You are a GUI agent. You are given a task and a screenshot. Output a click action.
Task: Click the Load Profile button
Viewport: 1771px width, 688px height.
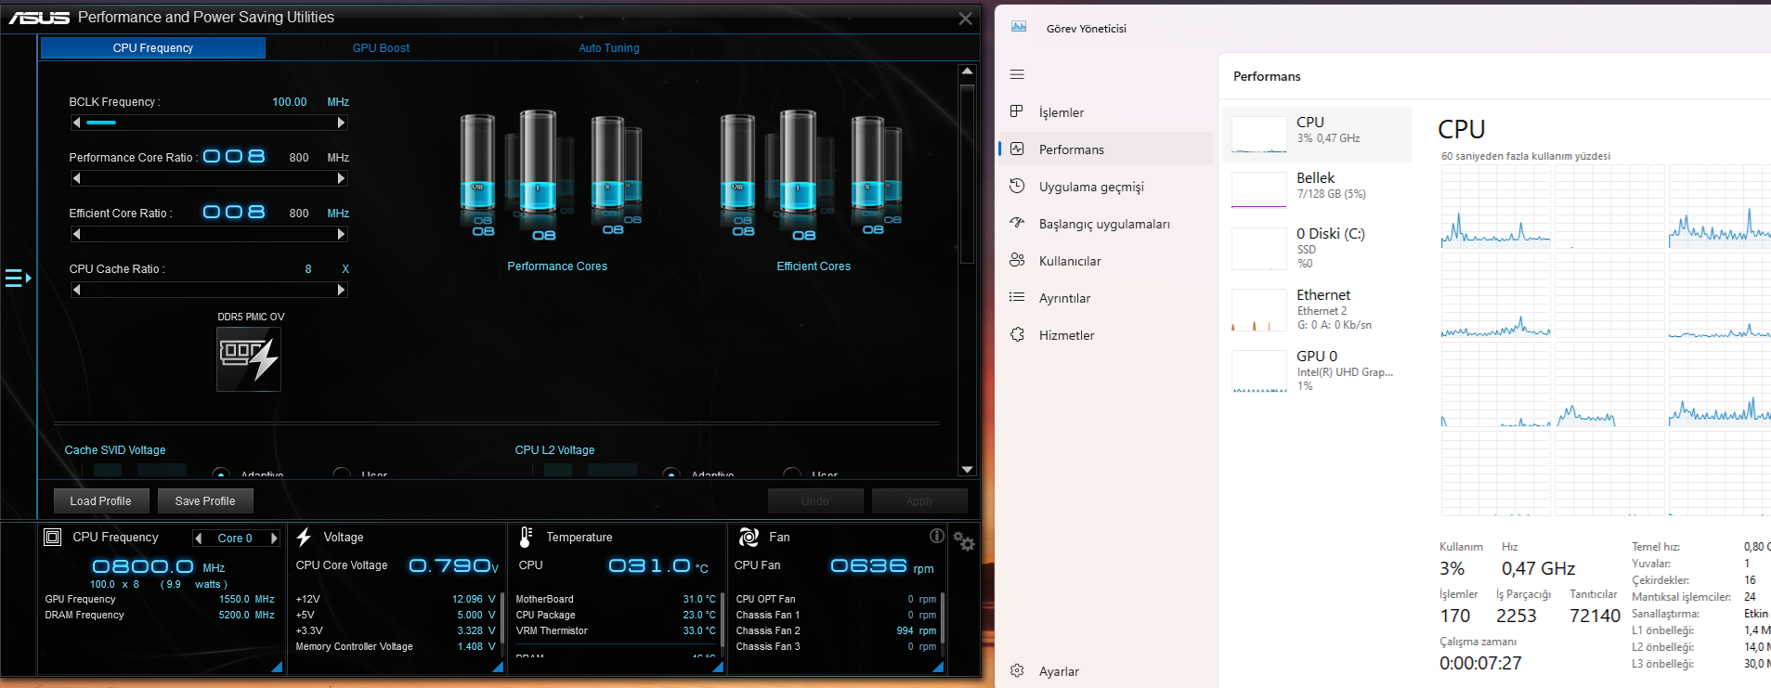(100, 500)
